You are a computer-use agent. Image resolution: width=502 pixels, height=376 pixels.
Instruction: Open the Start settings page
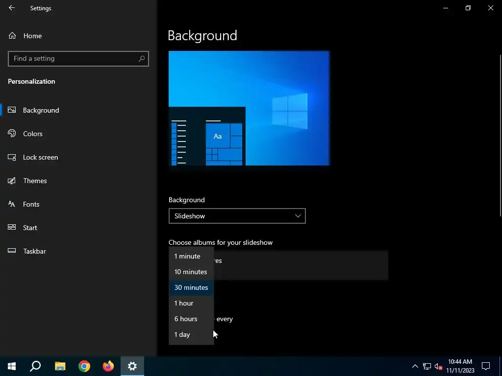(78, 228)
